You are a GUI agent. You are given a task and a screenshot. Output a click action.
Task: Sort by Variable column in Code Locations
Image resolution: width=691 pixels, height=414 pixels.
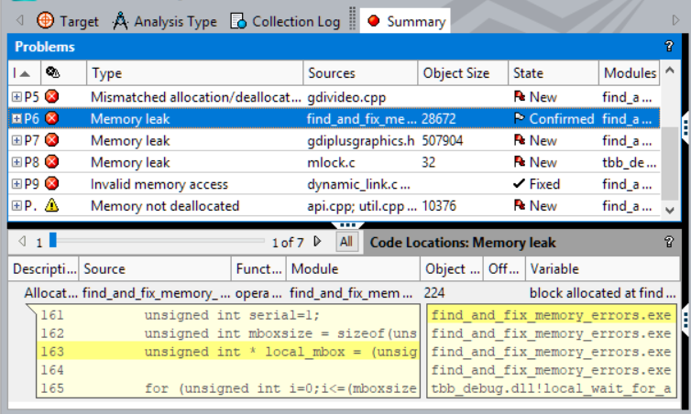(603, 268)
